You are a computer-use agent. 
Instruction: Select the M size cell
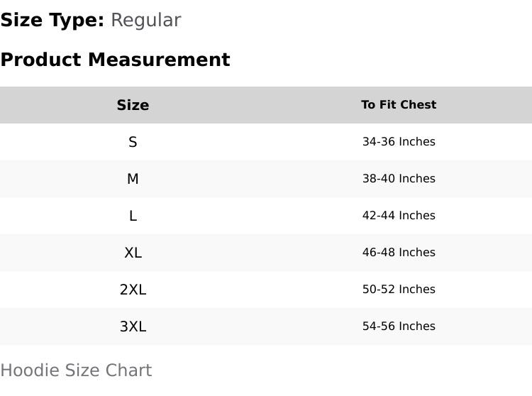(133, 179)
